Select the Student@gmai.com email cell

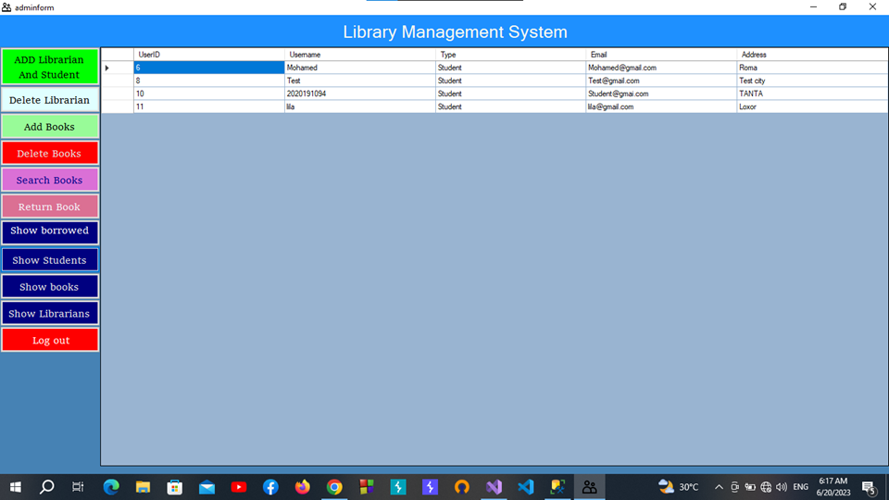point(661,94)
